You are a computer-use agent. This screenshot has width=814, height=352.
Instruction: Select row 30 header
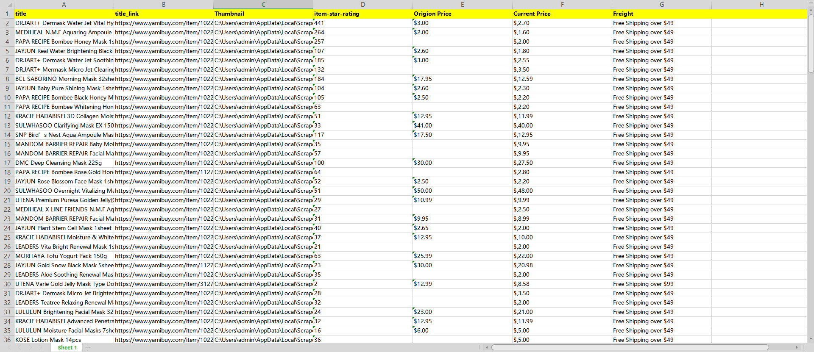coord(7,284)
